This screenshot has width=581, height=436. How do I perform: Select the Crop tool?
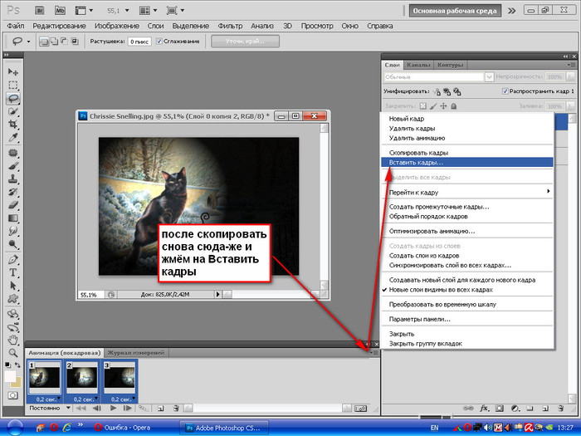click(x=13, y=125)
